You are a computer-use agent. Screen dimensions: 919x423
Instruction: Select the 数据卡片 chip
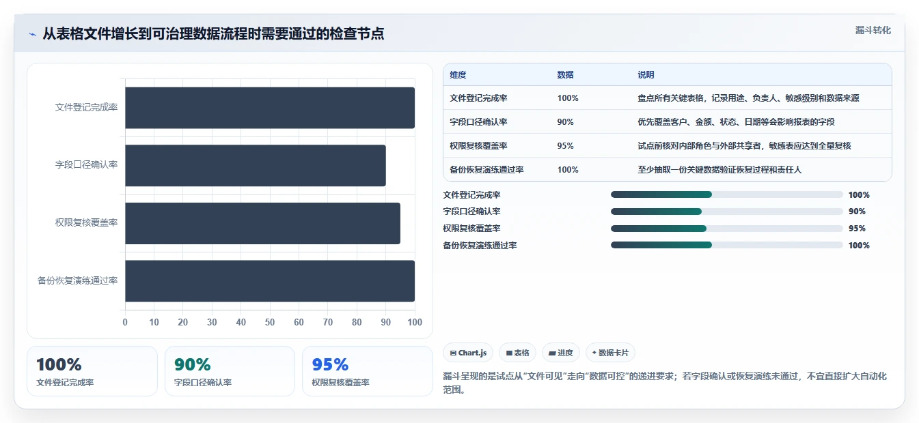tap(610, 353)
